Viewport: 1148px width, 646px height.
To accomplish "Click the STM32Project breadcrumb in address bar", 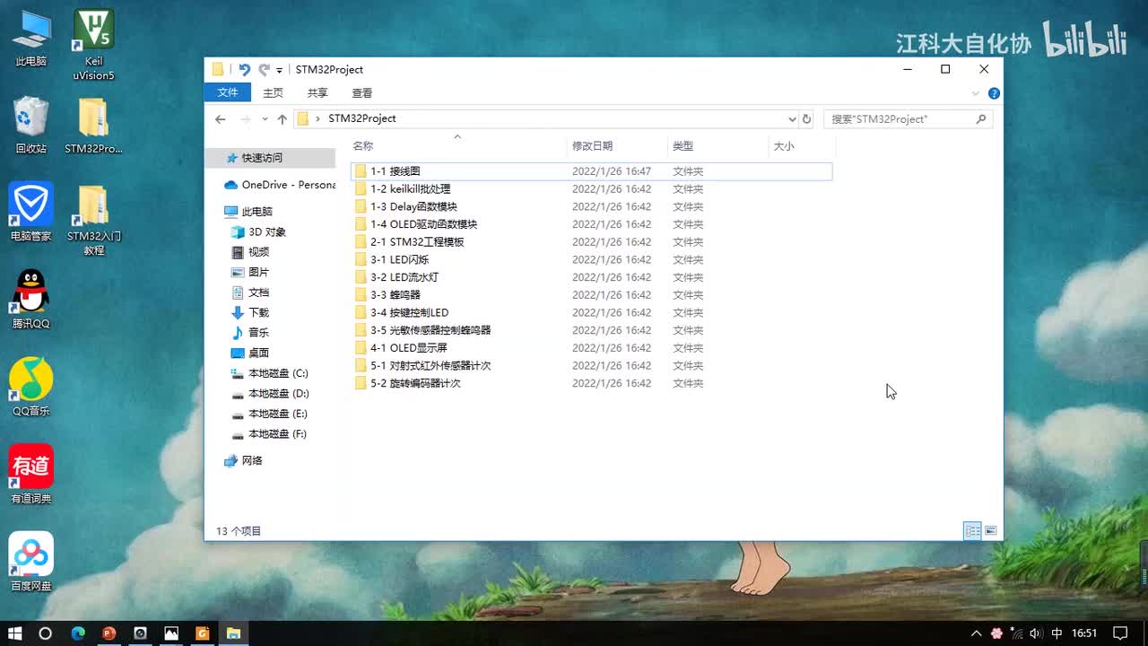I will click(362, 118).
